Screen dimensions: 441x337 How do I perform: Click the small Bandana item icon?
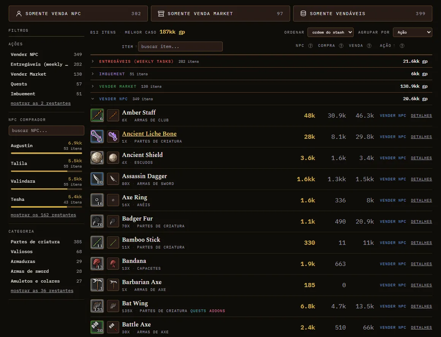[x=113, y=264]
